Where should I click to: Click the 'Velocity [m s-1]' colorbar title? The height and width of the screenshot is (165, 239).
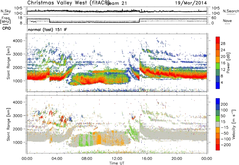coord(234,124)
